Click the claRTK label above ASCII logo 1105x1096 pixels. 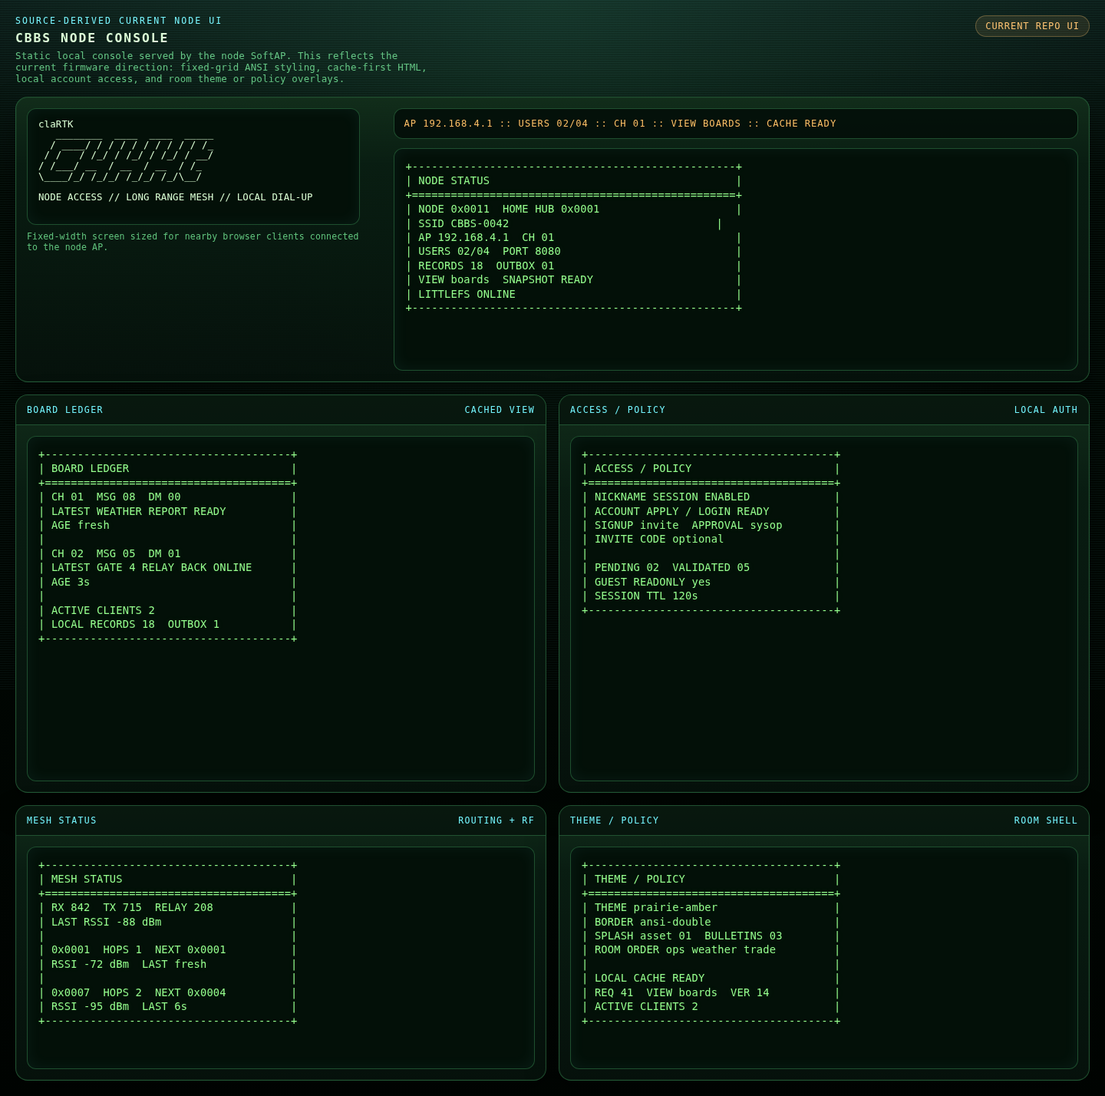point(56,124)
